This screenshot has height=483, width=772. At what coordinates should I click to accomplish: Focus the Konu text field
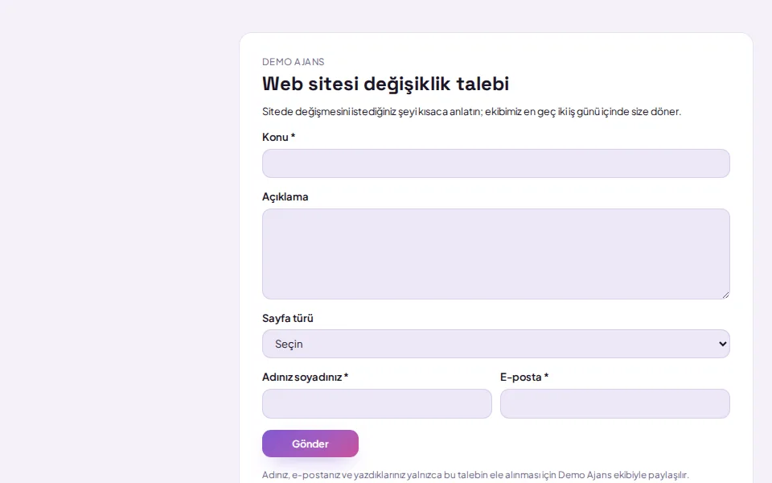pos(496,163)
